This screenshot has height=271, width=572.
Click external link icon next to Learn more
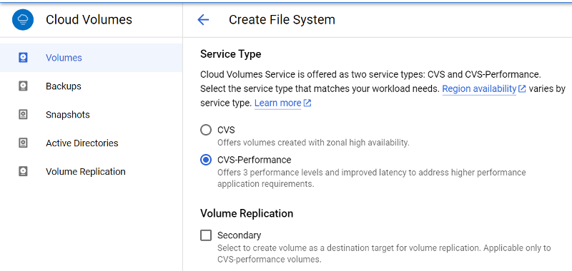(x=307, y=103)
